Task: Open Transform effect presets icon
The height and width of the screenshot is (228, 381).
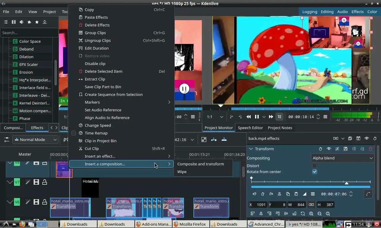Action: 337,149
